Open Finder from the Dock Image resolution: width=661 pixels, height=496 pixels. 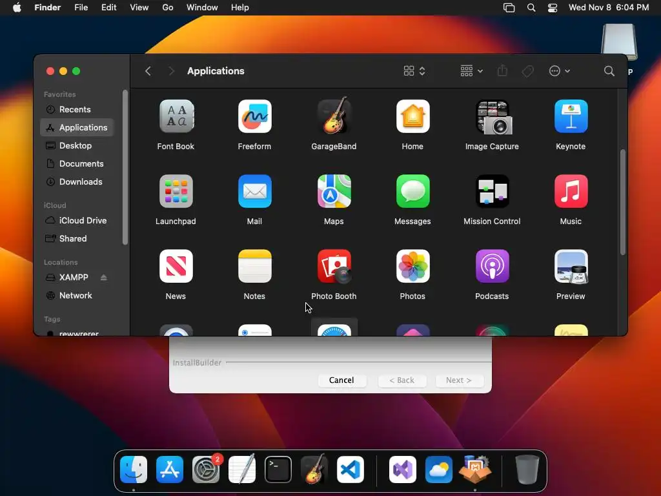[x=134, y=470]
